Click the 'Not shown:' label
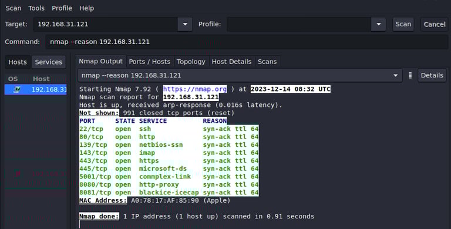Viewport: 451px width, 229px height. coord(99,113)
